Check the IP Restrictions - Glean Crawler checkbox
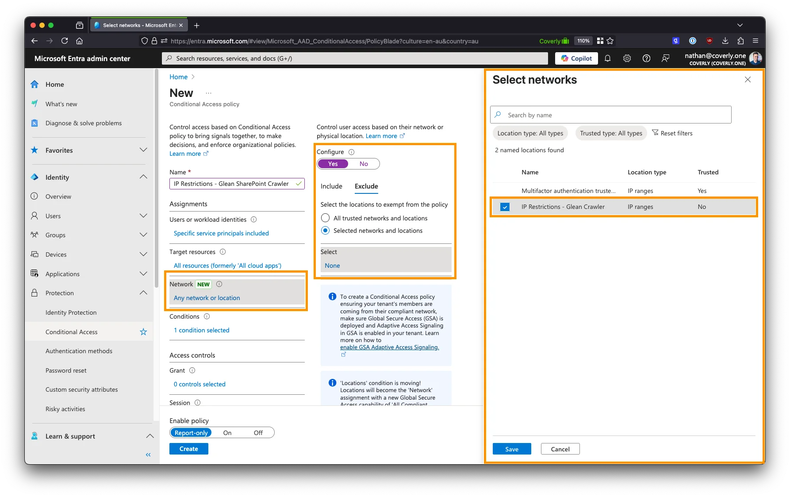Screen dimensions: 790x497 coord(505,207)
